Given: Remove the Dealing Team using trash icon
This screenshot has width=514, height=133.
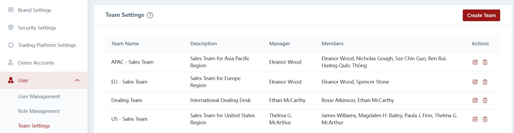Looking at the screenshot, I should tap(485, 100).
